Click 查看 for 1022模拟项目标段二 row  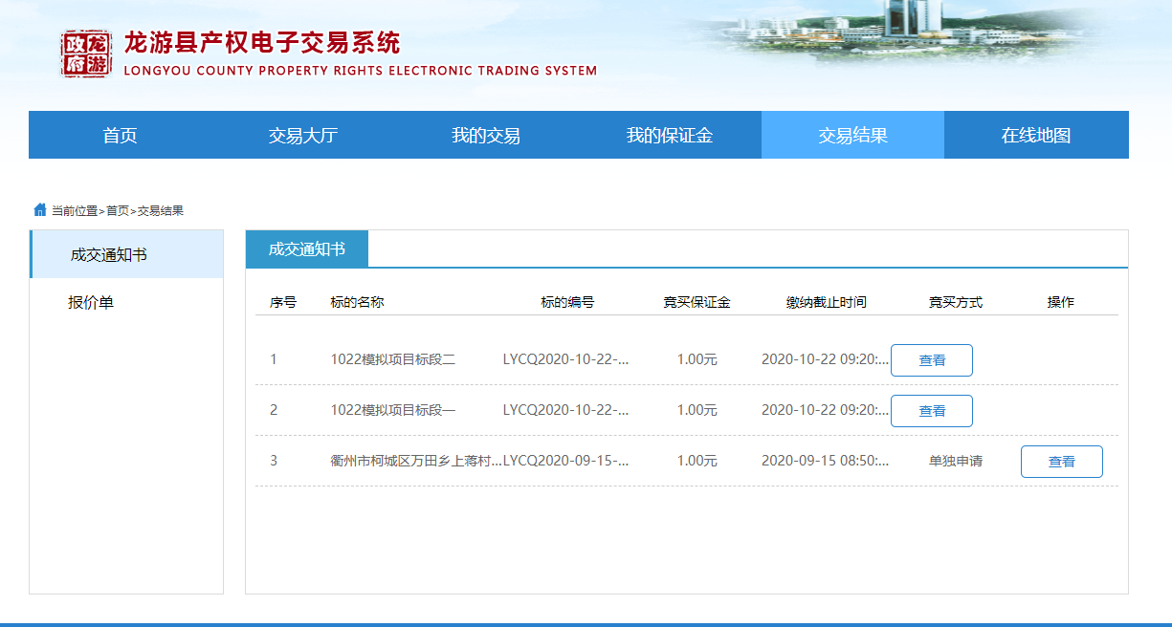click(931, 360)
